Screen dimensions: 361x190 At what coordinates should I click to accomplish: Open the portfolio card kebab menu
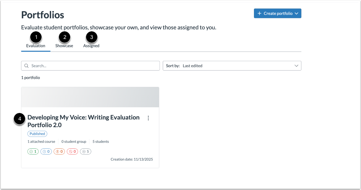tap(148, 118)
